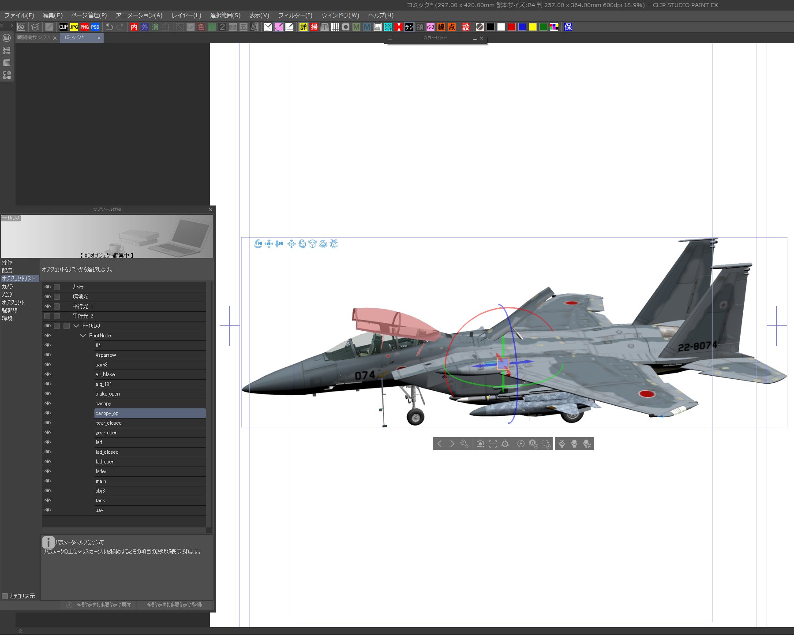Image resolution: width=794 pixels, height=635 pixels.
Task: Select the 輪郭線 category
Action: 10,310
